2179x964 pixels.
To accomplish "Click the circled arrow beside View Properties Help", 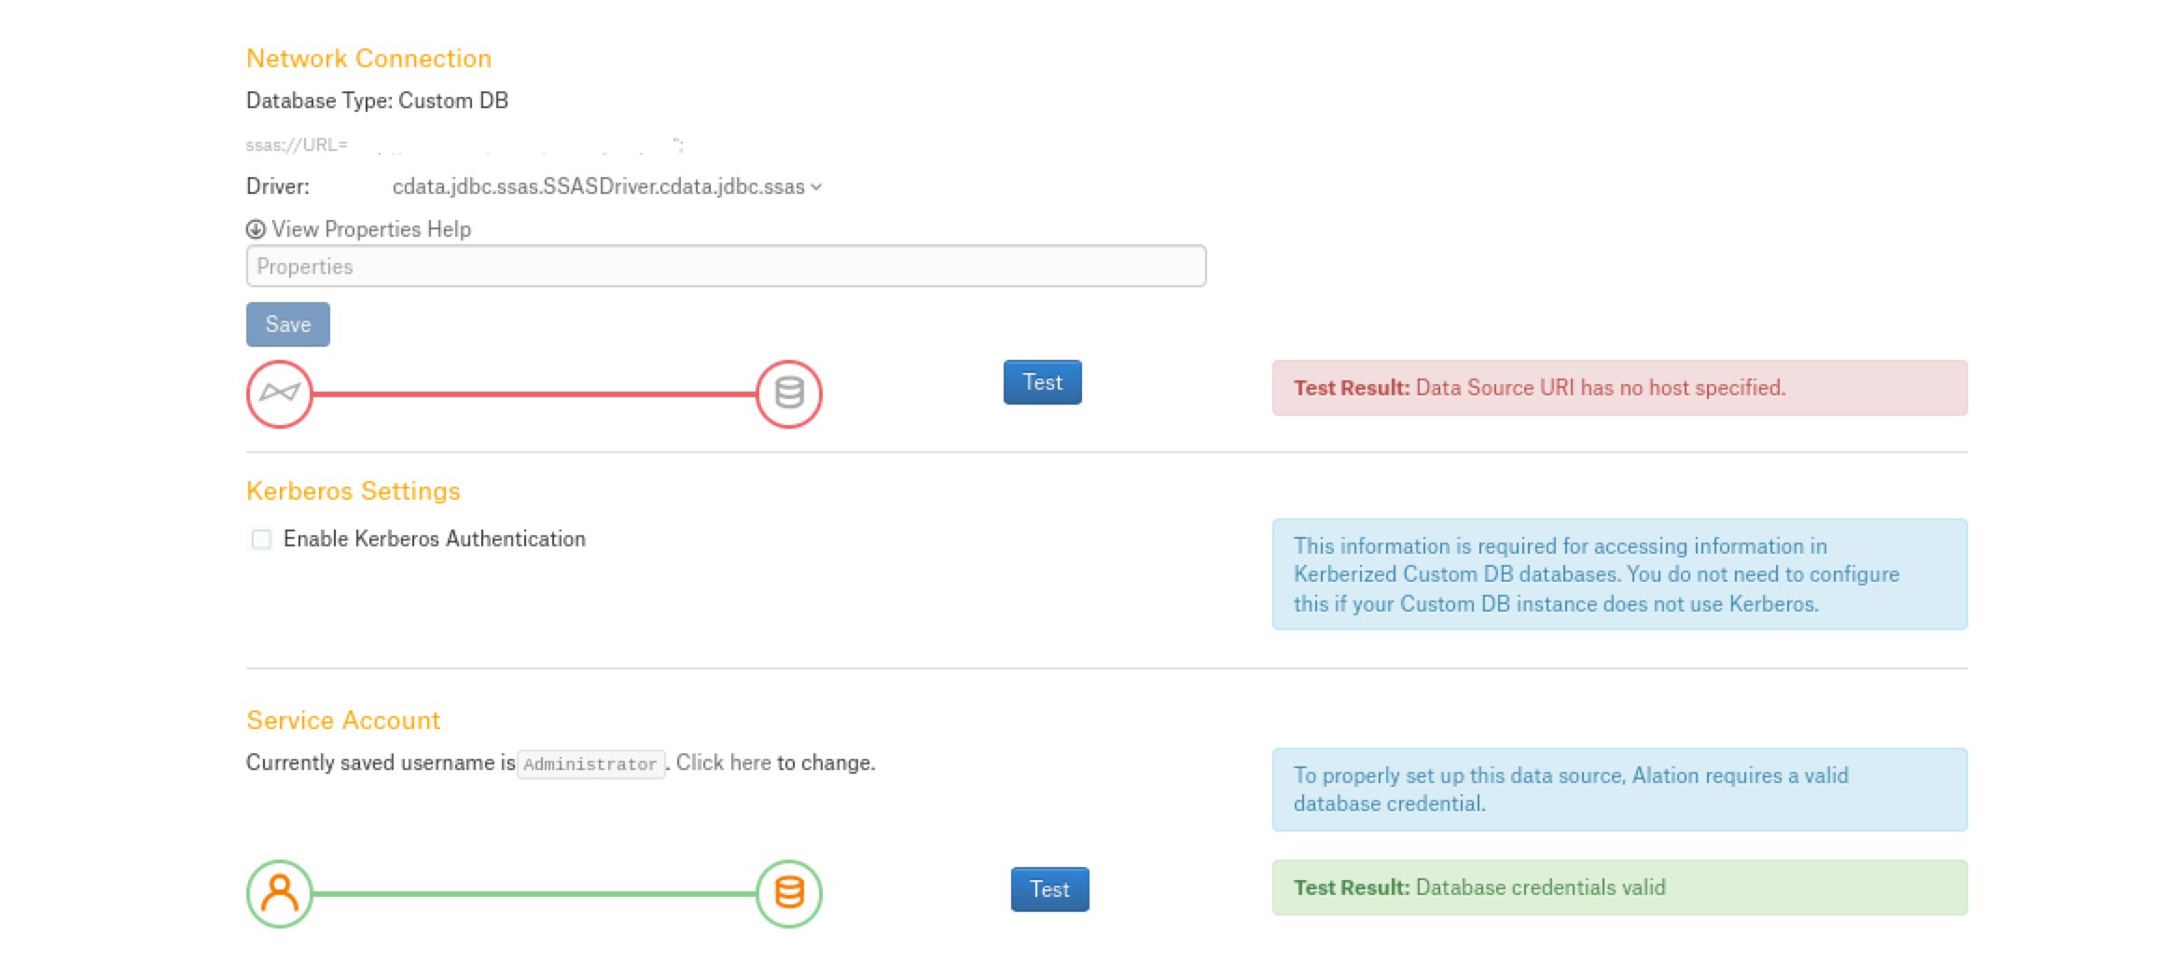I will pyautogui.click(x=256, y=229).
